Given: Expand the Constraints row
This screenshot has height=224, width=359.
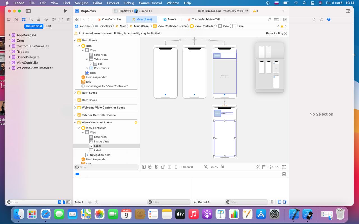Looking at the screenshot, I should (x=87, y=68).
